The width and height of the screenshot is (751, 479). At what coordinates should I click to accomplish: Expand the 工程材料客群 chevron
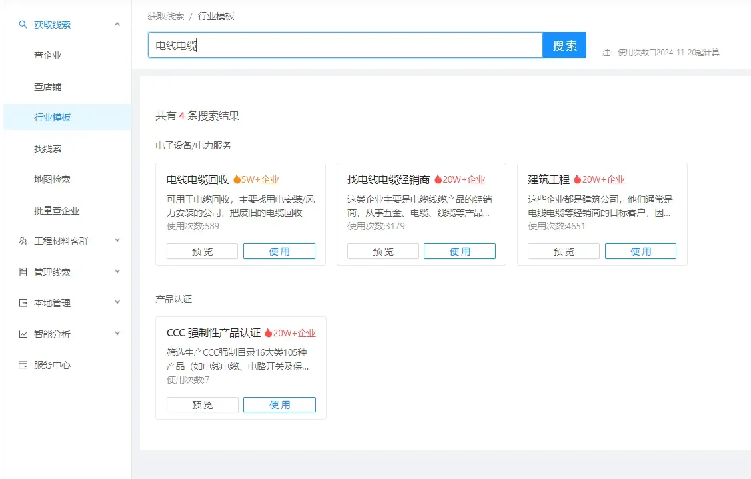117,240
